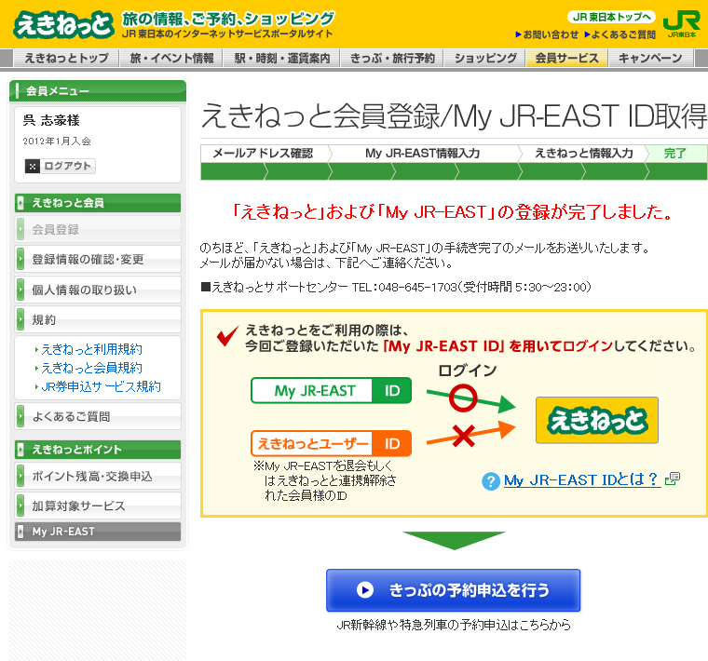Open the キャンペーン navigation tab
This screenshot has height=661, width=708.
(x=650, y=59)
